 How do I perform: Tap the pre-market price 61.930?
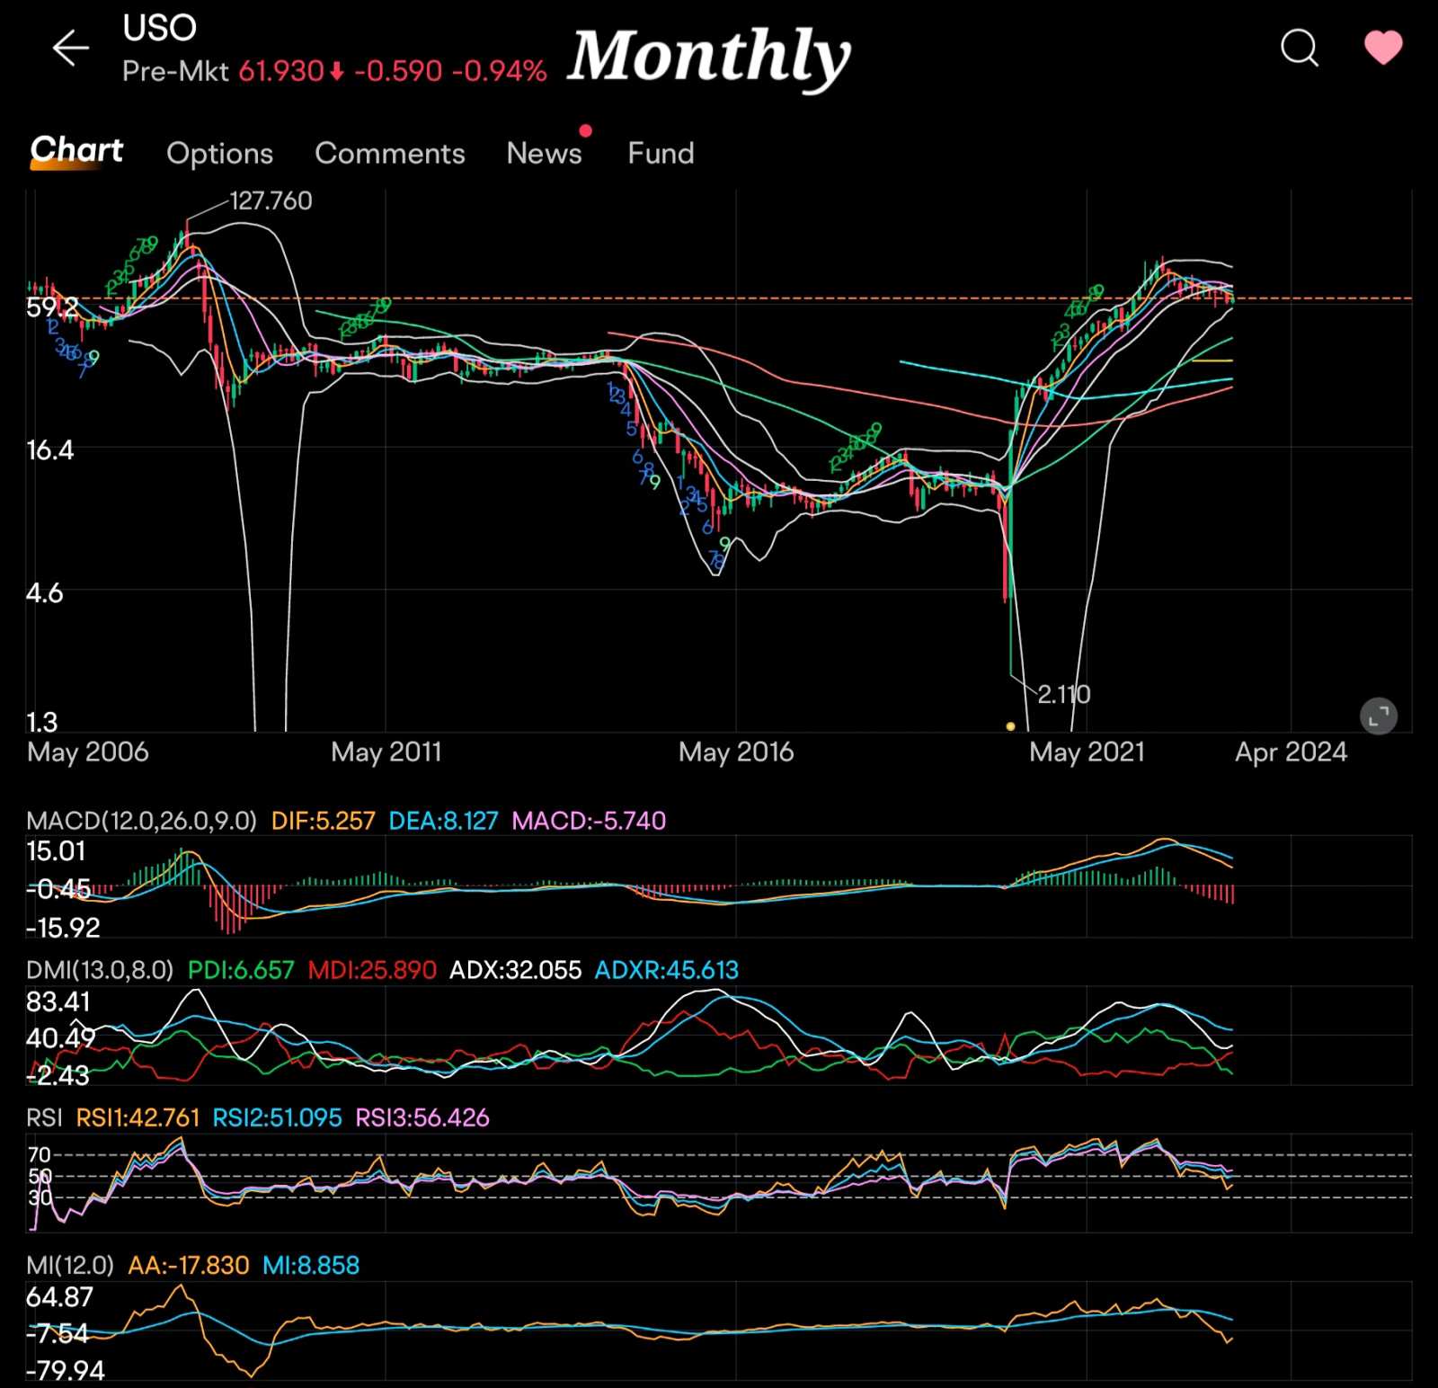[280, 71]
